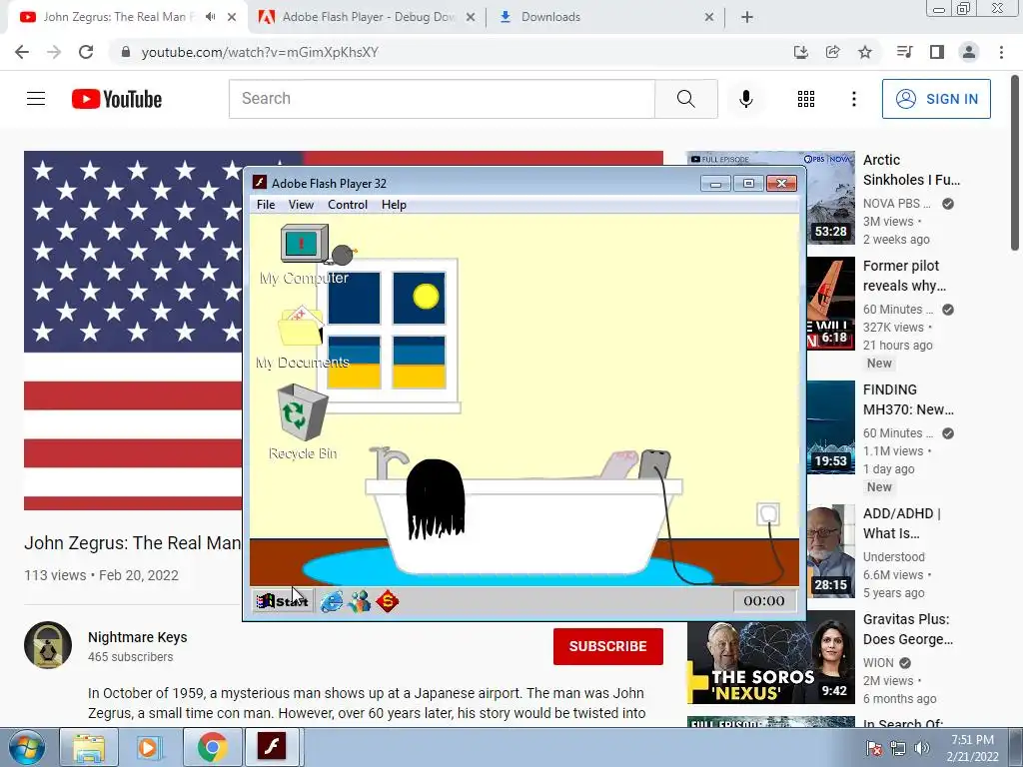Image resolution: width=1023 pixels, height=767 pixels.
Task: Open the Soros Nexus video thumbnail
Action: tap(770, 657)
